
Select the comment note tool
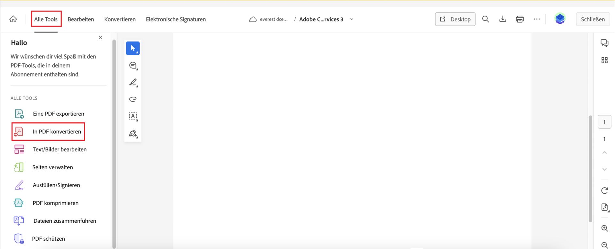click(133, 66)
